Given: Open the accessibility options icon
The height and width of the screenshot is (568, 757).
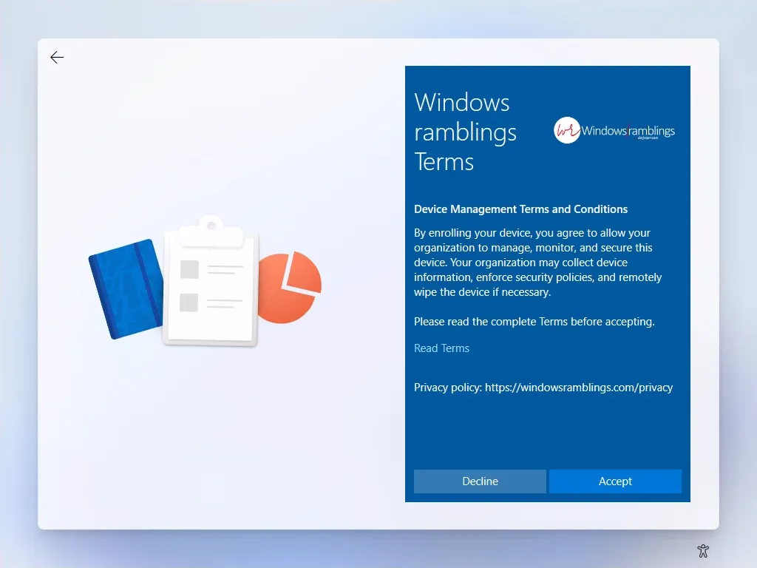Looking at the screenshot, I should [703, 550].
